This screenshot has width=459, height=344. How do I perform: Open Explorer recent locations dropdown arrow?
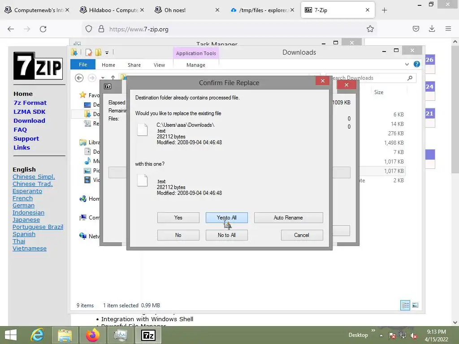point(103,78)
